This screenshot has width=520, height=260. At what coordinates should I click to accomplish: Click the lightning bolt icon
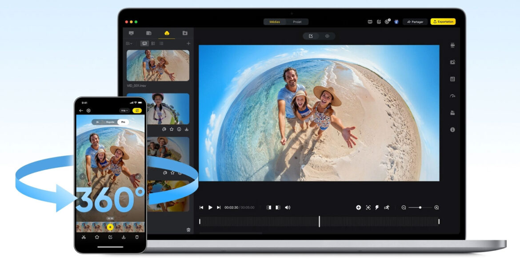(x=377, y=208)
